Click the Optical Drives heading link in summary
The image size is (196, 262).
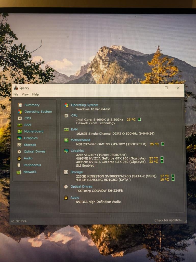coord(81,187)
